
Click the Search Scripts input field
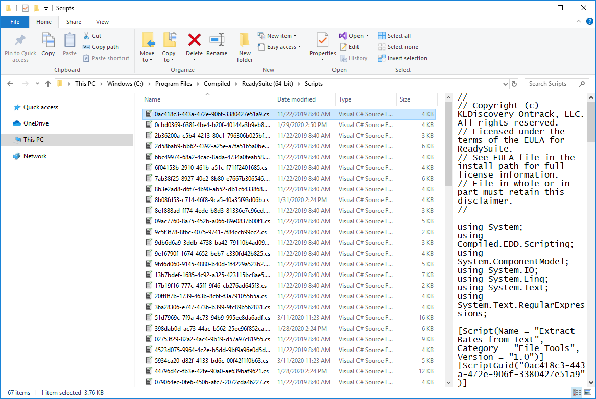click(x=551, y=84)
